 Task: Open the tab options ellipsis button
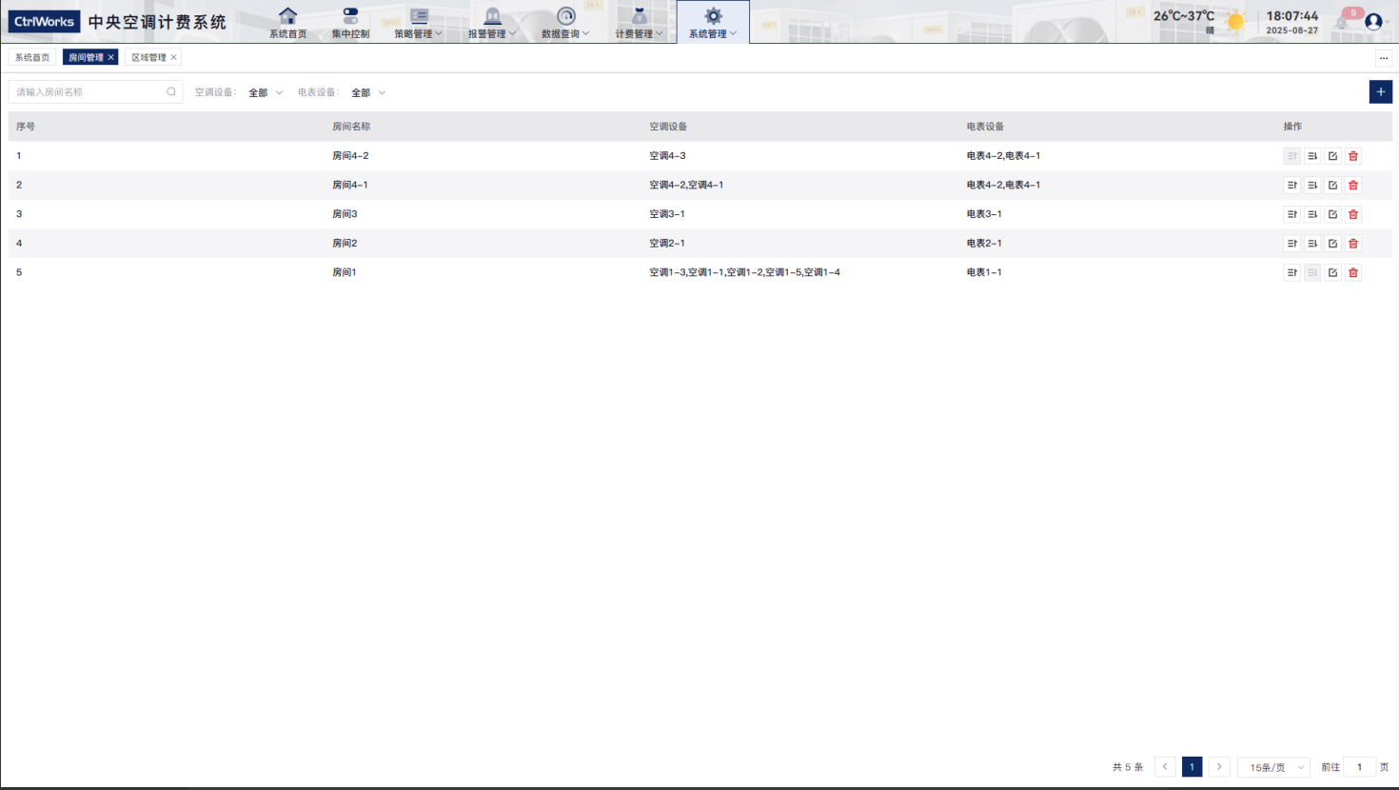click(x=1384, y=58)
